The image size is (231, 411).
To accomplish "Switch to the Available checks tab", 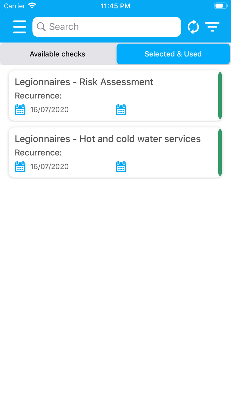I will click(57, 54).
